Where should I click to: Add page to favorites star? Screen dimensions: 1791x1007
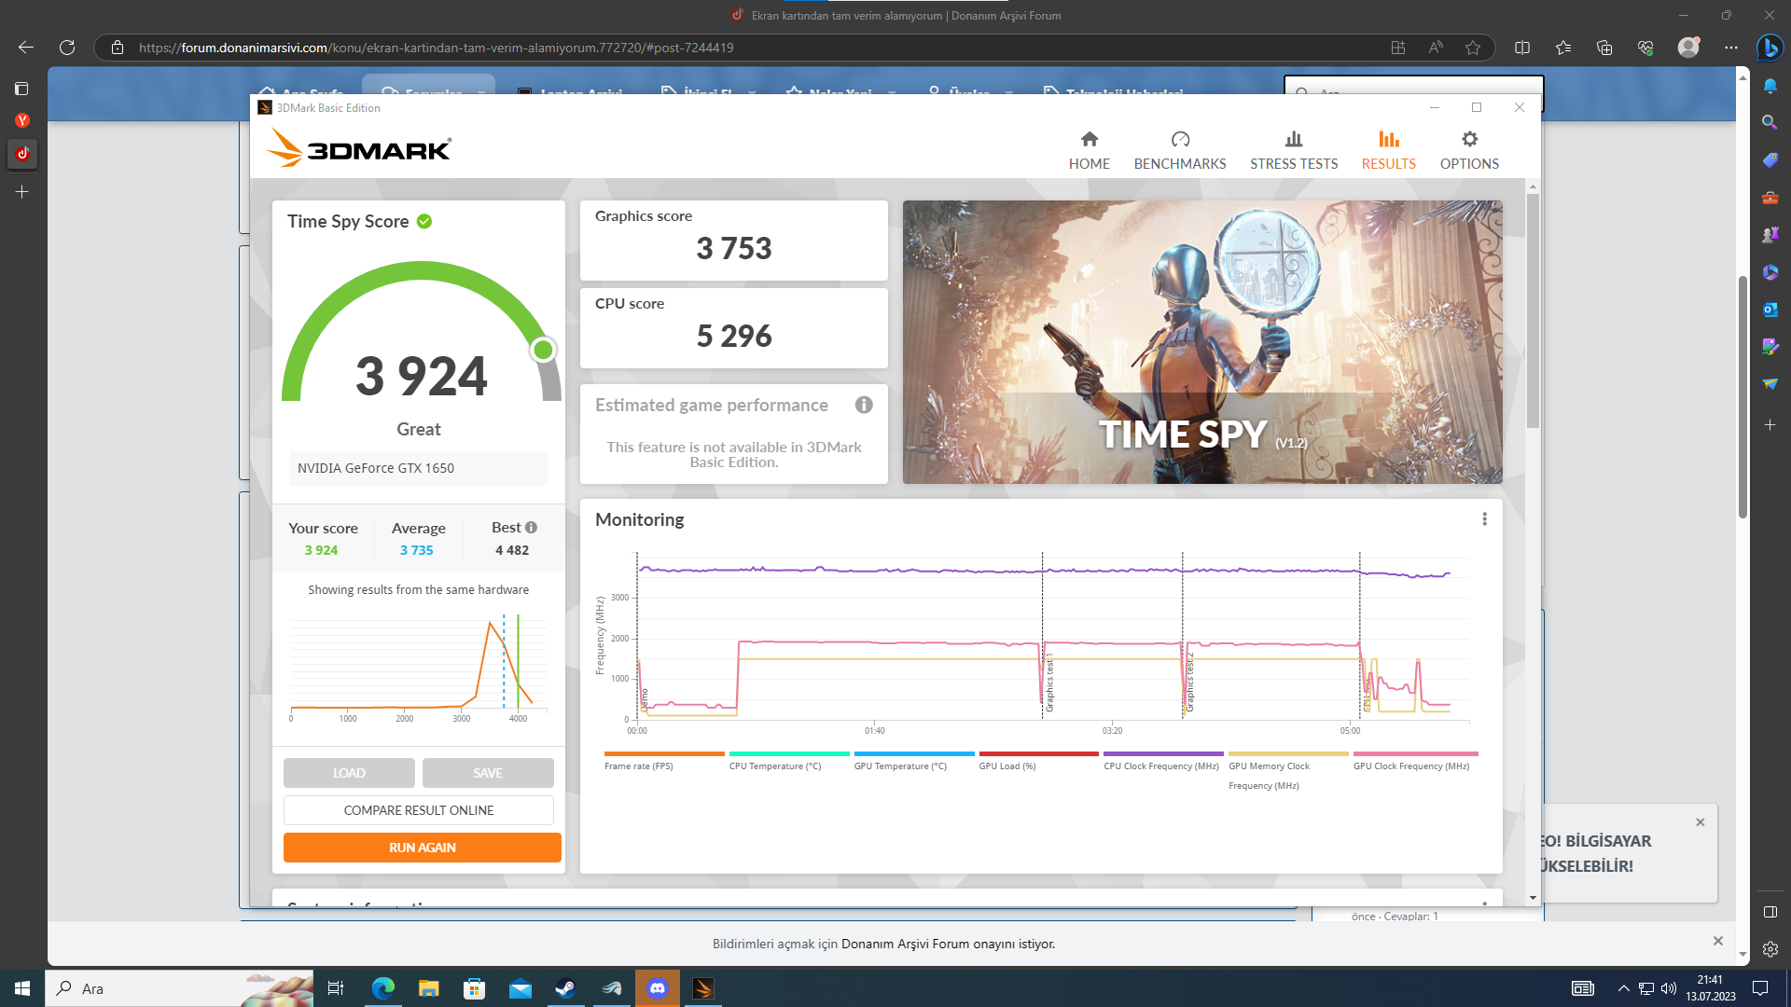coord(1472,48)
